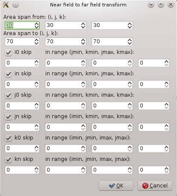
Task: Cancel the near field to far field dialog
Action: coord(155,186)
